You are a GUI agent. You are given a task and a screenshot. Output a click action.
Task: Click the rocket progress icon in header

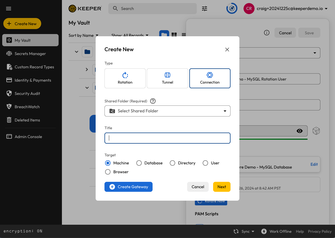(232, 9)
